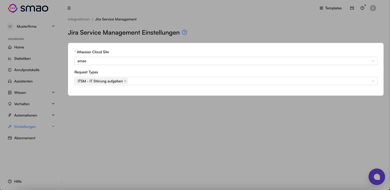
Task: Click the Anrufprotokolle clock icon
Action: pyautogui.click(x=10, y=70)
